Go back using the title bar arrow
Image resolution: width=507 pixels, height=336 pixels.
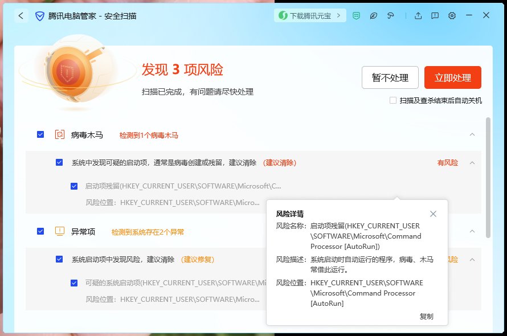(21, 15)
